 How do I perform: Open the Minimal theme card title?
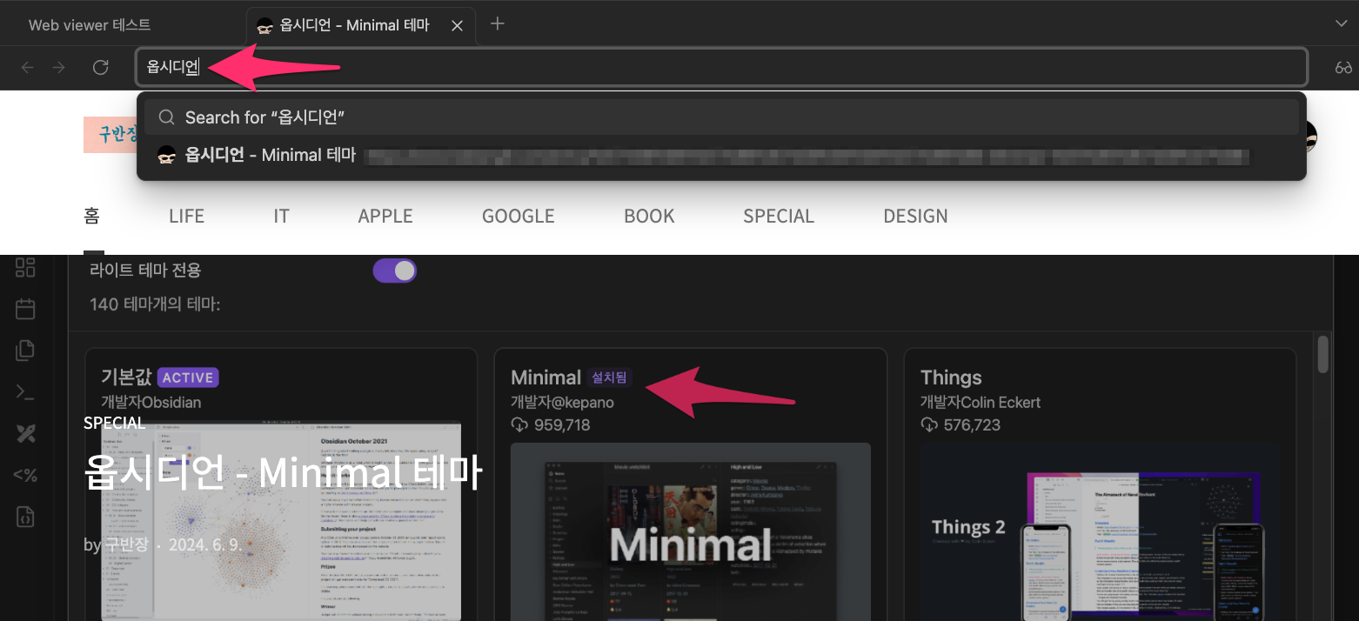click(546, 377)
